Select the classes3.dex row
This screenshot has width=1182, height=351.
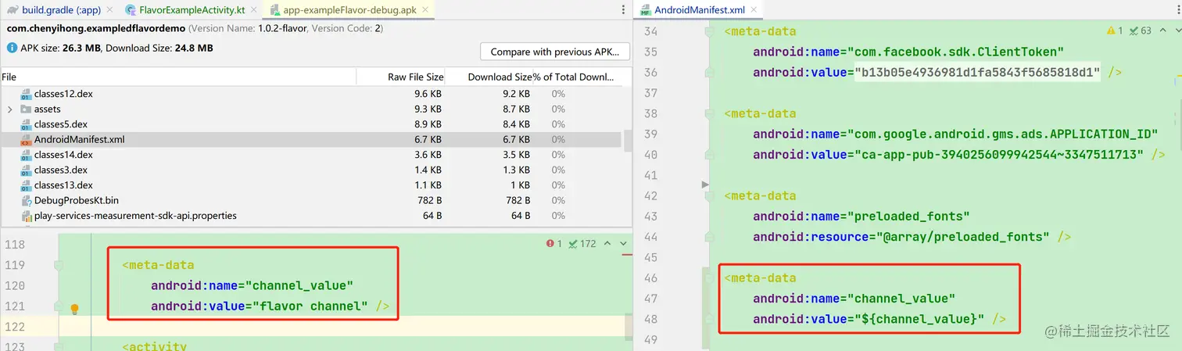311,170
